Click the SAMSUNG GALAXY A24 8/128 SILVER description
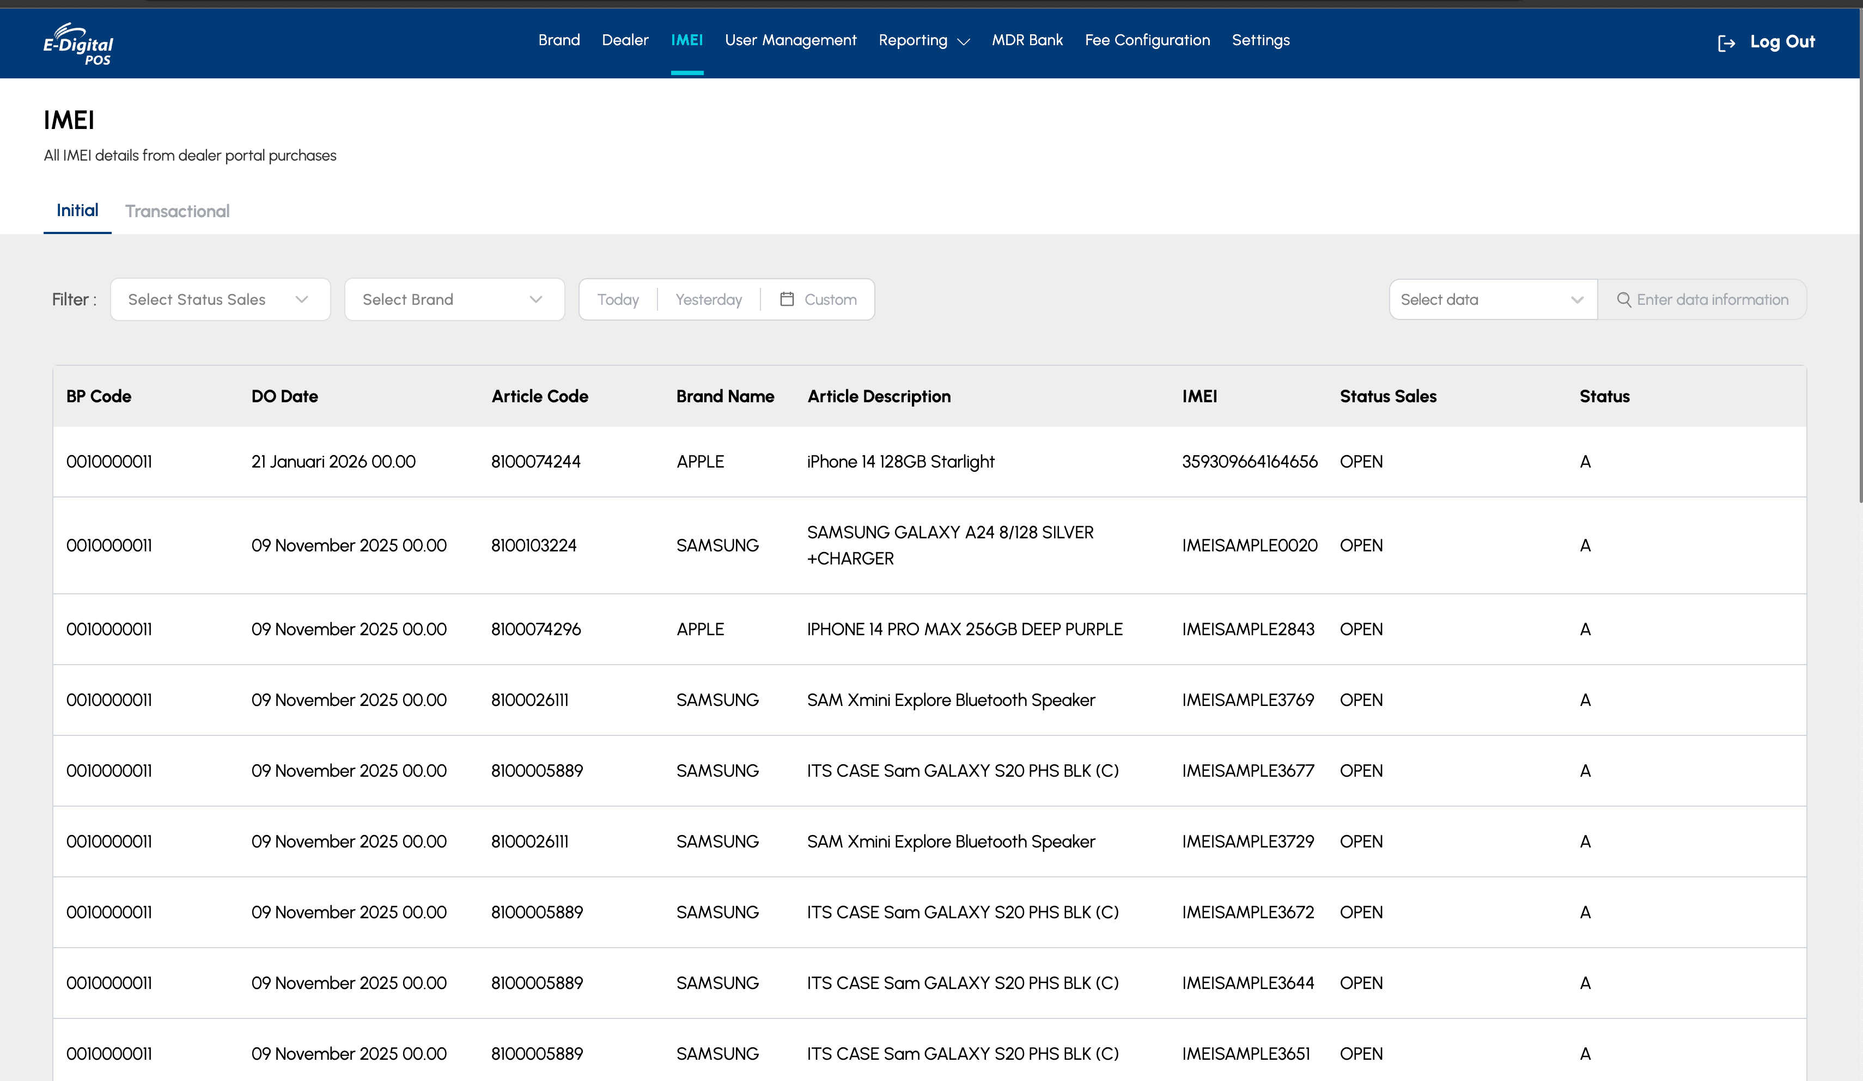Viewport: 1863px width, 1081px height. click(x=951, y=545)
